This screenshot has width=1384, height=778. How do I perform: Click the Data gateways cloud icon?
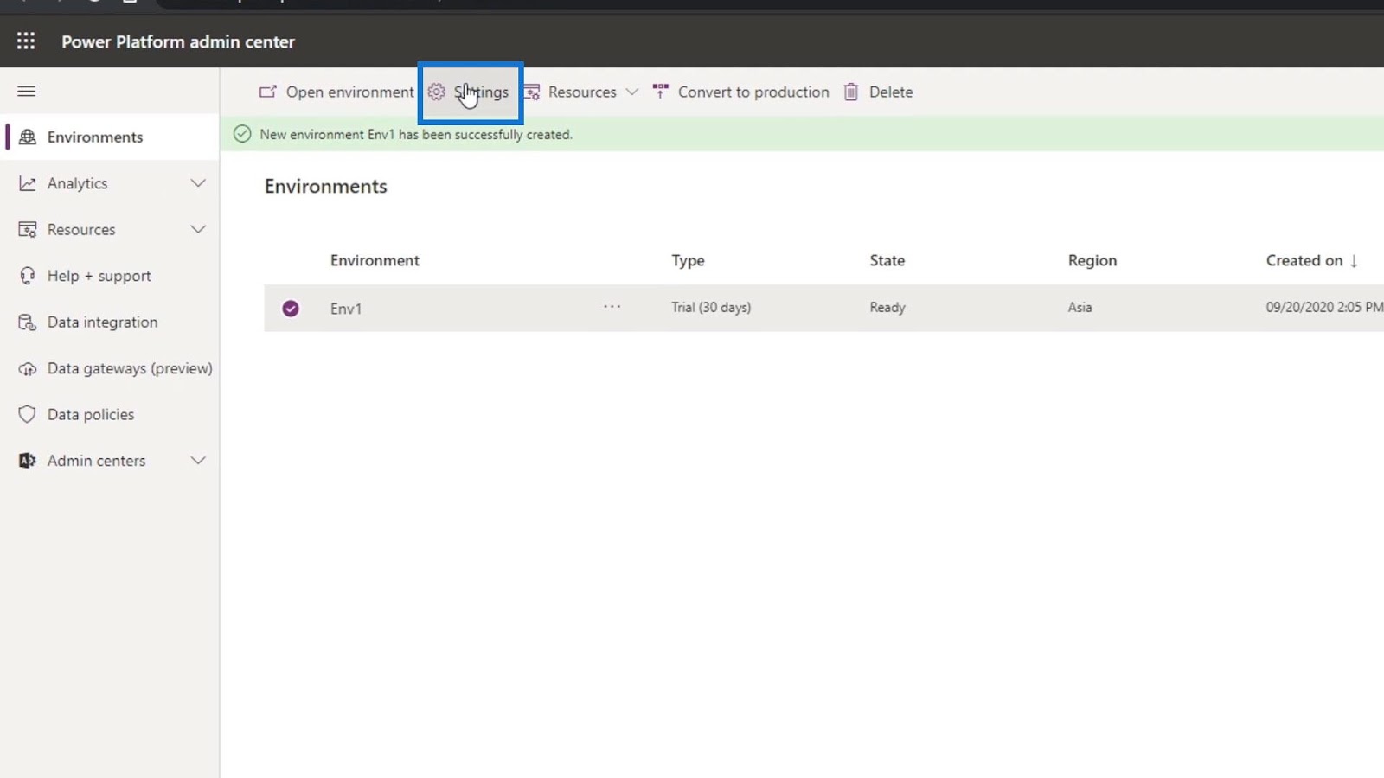28,368
